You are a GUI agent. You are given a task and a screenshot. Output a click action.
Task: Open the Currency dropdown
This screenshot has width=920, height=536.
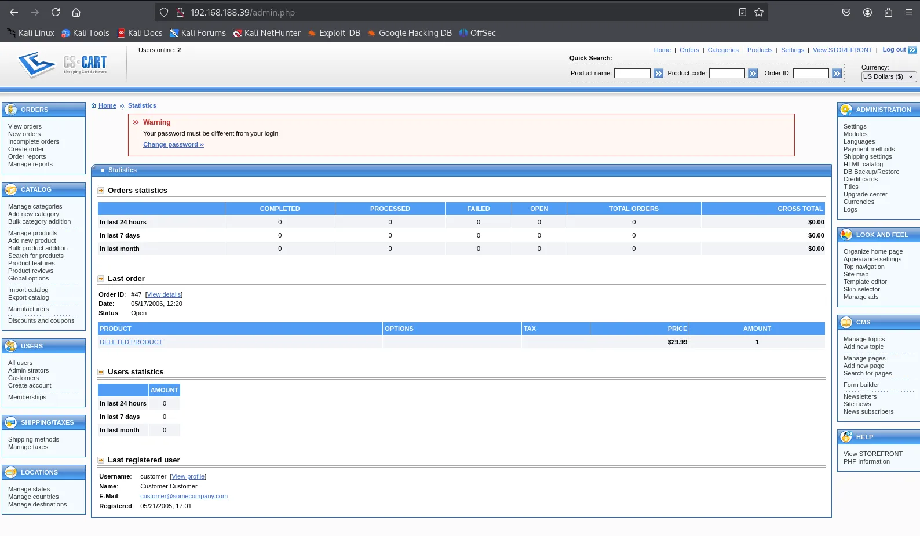point(889,76)
